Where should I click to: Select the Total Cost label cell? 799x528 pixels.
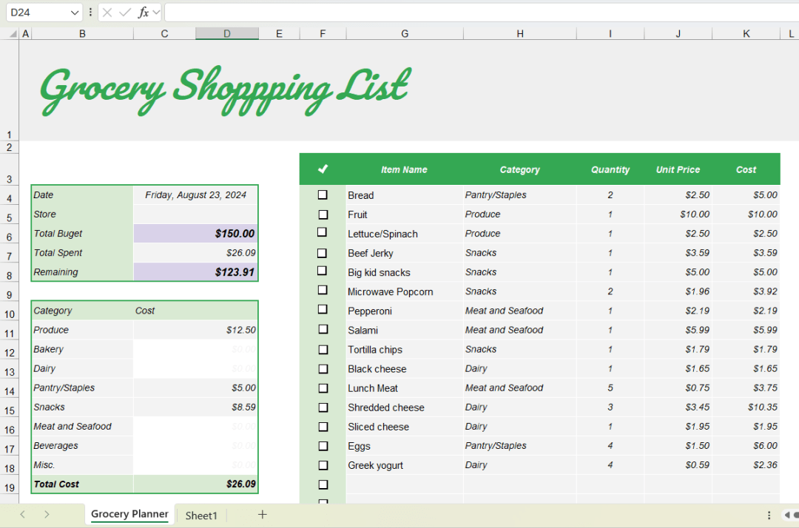coord(82,484)
